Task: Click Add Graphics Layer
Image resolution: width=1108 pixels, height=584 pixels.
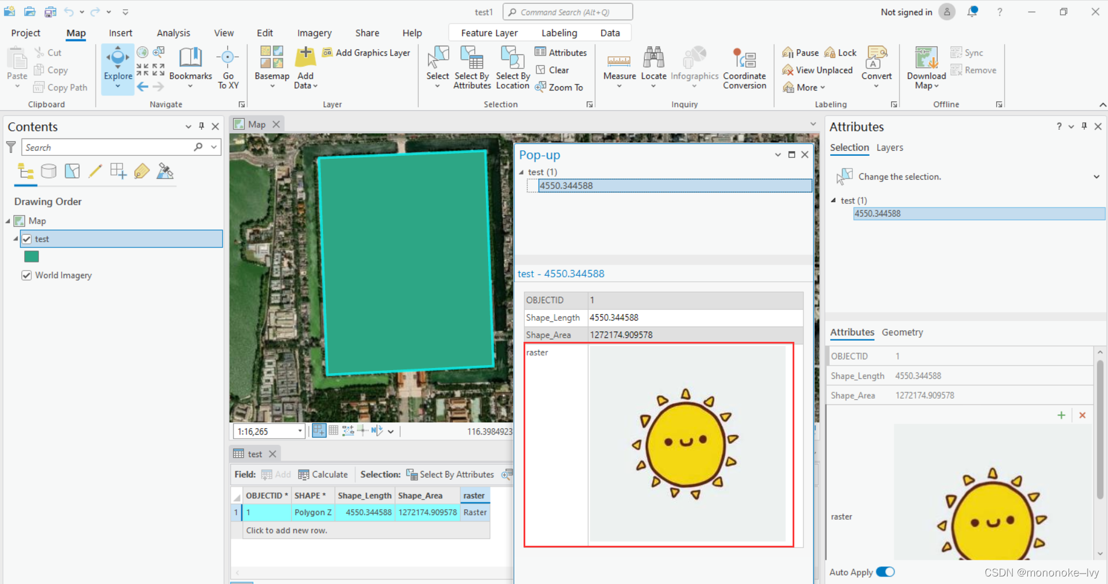Action: tap(366, 53)
